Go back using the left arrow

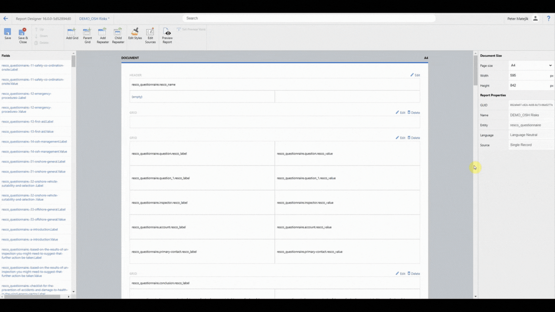pos(6,19)
